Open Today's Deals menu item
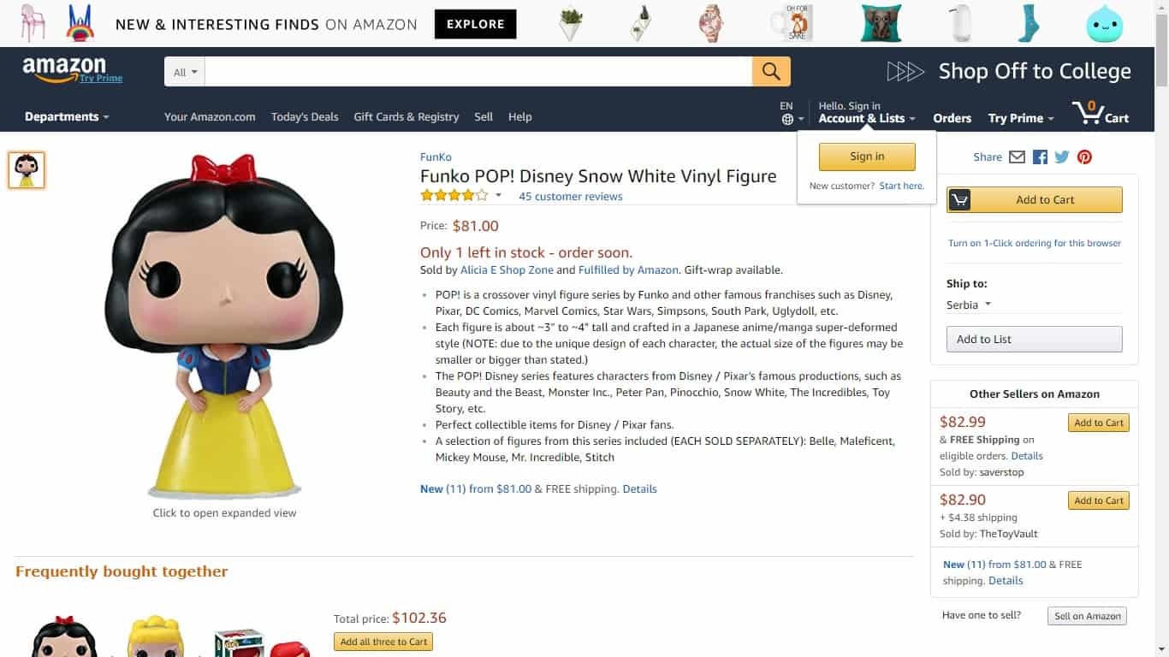Screen dimensions: 1169x657 [305, 117]
